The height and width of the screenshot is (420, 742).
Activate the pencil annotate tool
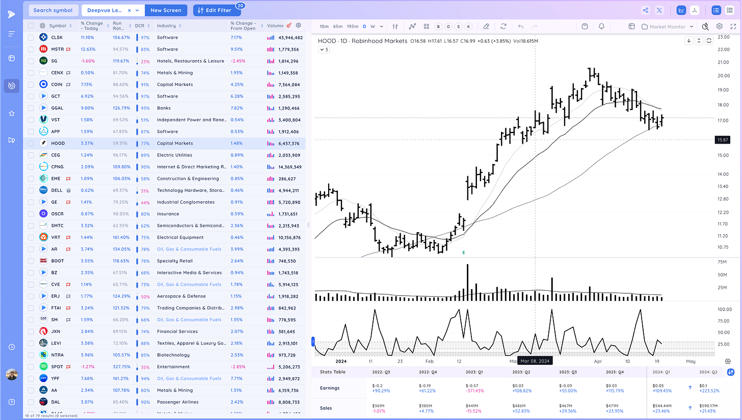[x=486, y=26]
